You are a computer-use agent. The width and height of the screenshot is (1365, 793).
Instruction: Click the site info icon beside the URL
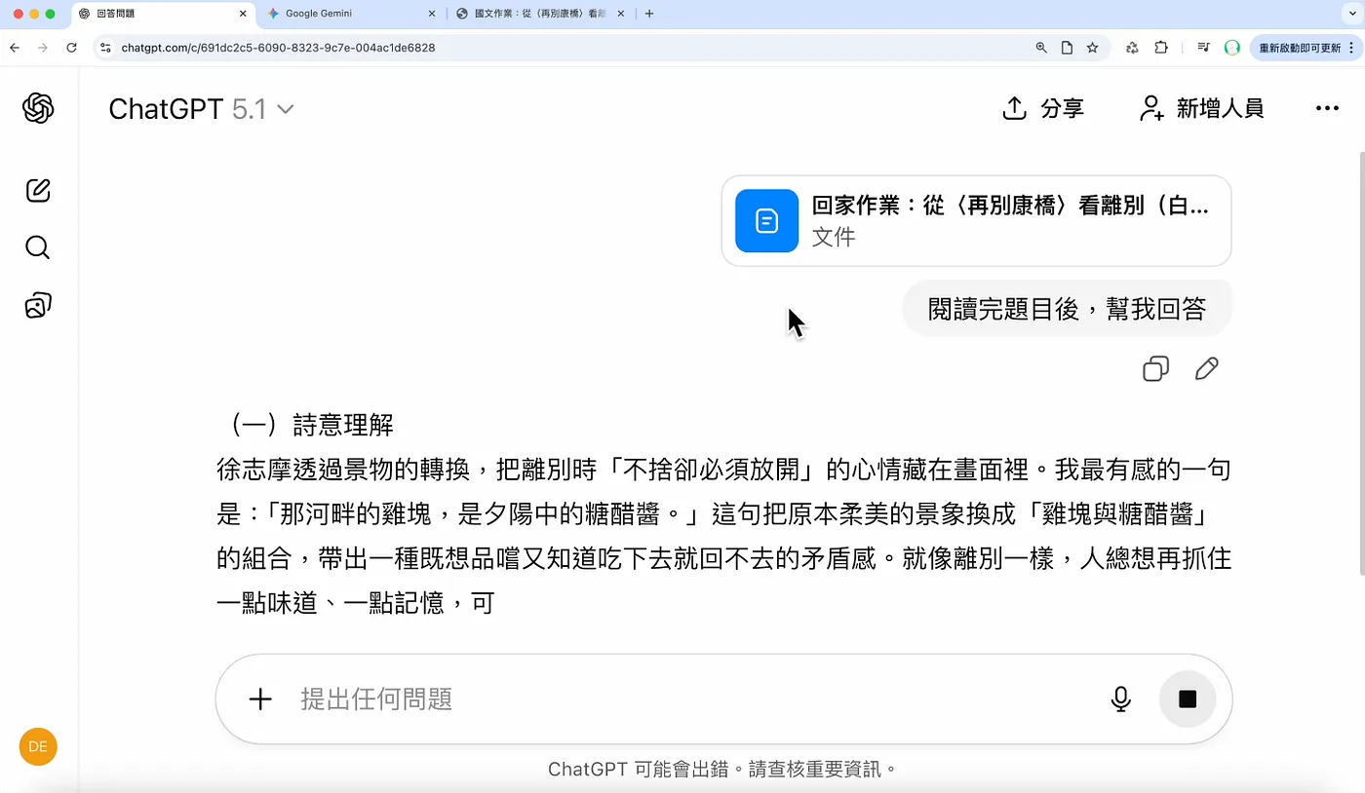(x=106, y=47)
